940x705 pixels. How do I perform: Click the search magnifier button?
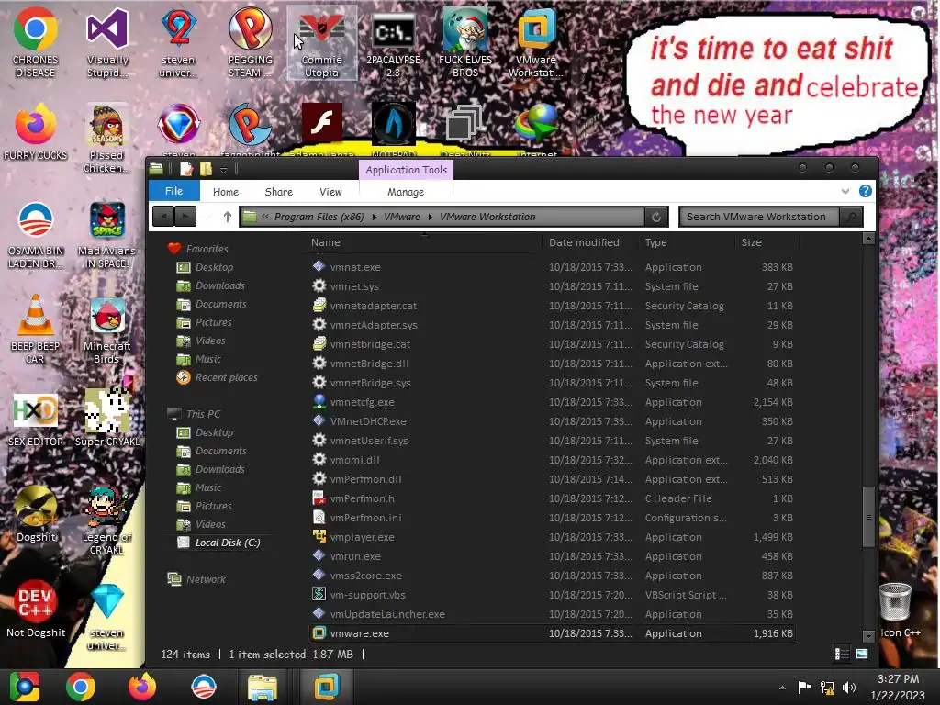pyautogui.click(x=851, y=217)
